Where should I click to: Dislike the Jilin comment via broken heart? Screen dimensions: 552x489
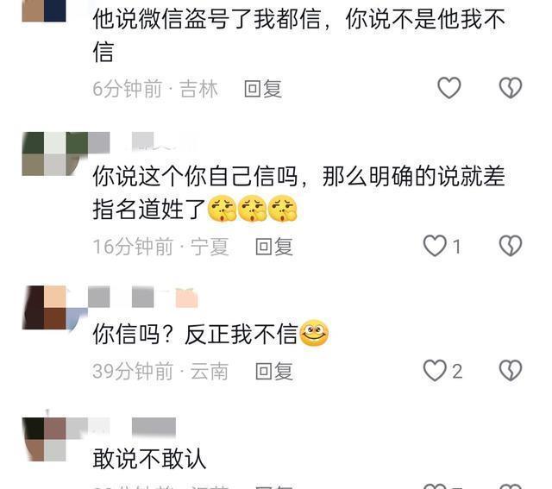511,88
